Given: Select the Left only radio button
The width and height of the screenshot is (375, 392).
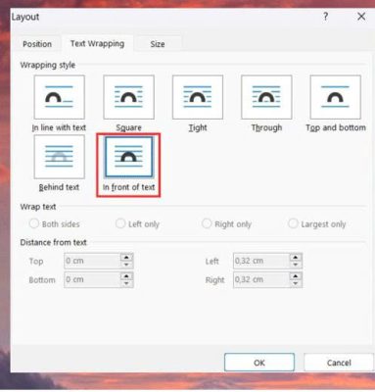Looking at the screenshot, I should coord(120,223).
